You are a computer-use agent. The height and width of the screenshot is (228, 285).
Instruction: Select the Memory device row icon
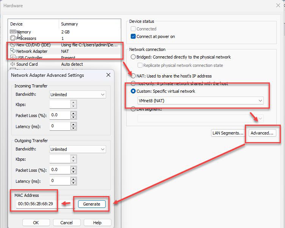pos(13,32)
